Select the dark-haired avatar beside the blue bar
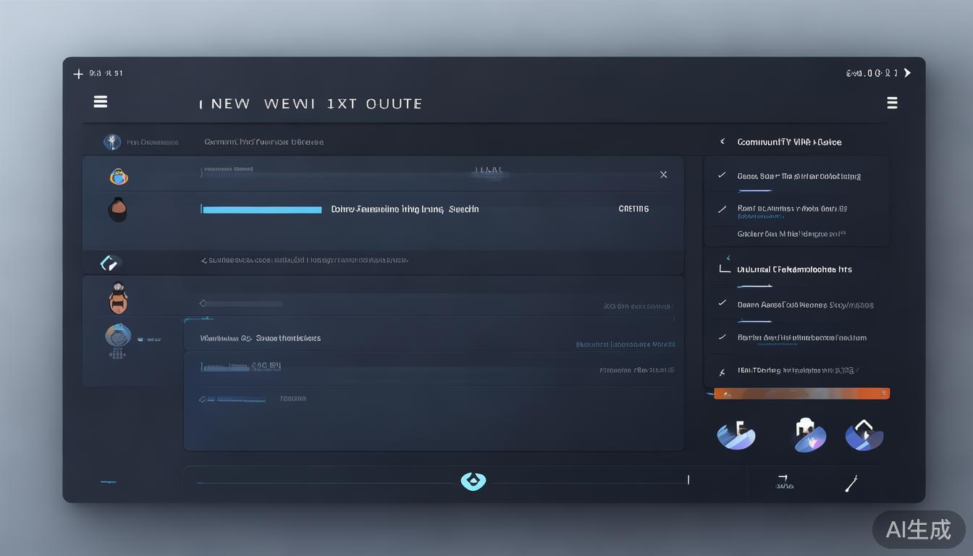 [x=117, y=209]
